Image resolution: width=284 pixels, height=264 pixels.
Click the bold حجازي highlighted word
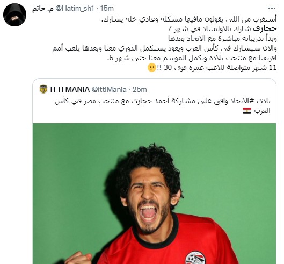point(265,28)
